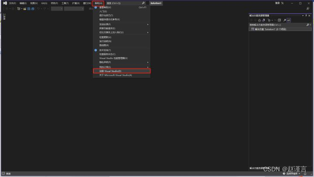This screenshot has height=177, width=314.
Task: Click the new project toolbar icon
Action: (19, 9)
